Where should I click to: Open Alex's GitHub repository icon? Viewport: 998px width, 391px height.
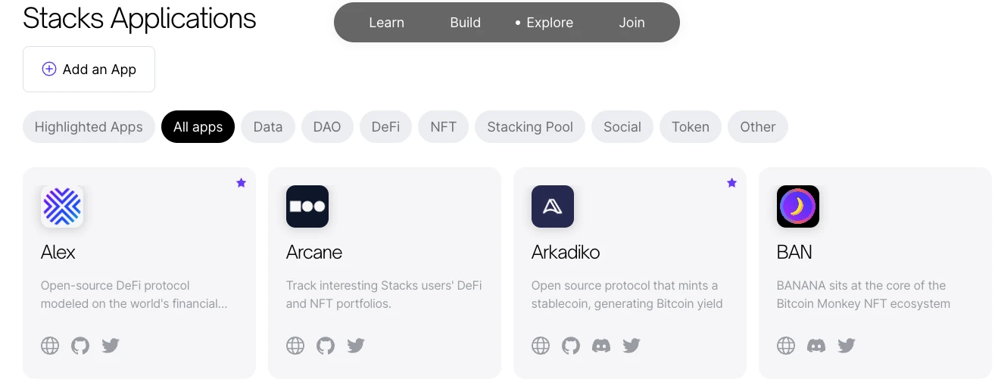(x=80, y=346)
